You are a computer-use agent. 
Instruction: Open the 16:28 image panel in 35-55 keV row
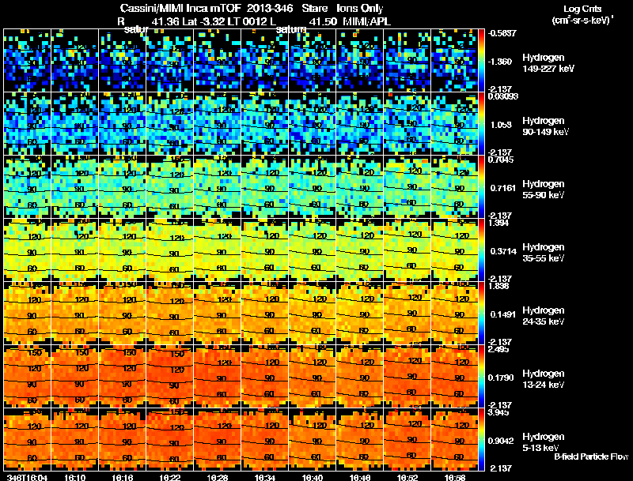pyautogui.click(x=217, y=250)
